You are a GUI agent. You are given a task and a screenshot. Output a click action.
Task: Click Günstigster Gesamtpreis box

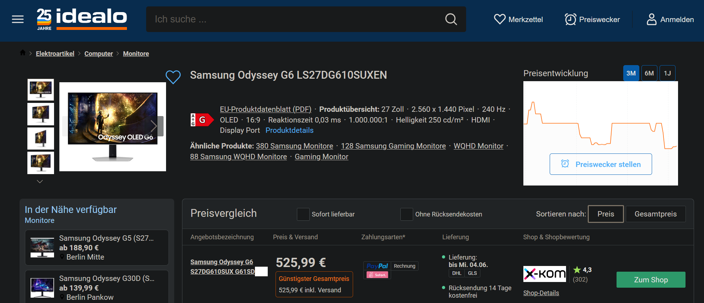[314, 284]
